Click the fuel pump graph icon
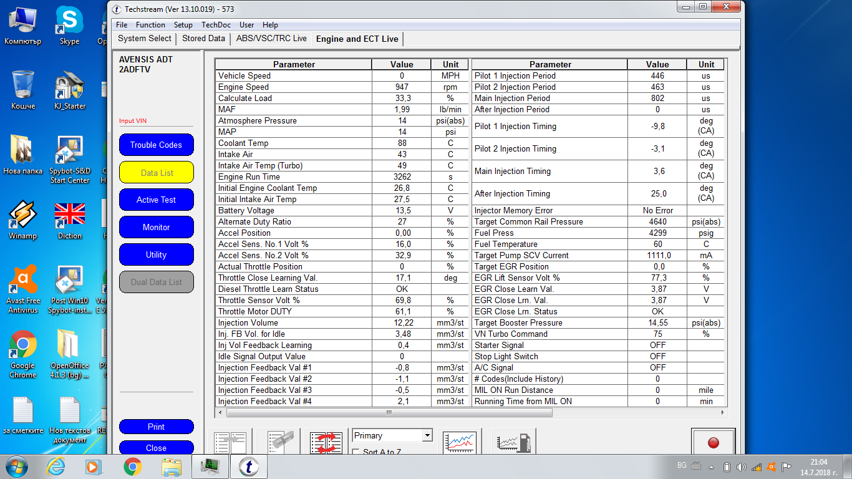852x479 pixels. click(x=513, y=442)
